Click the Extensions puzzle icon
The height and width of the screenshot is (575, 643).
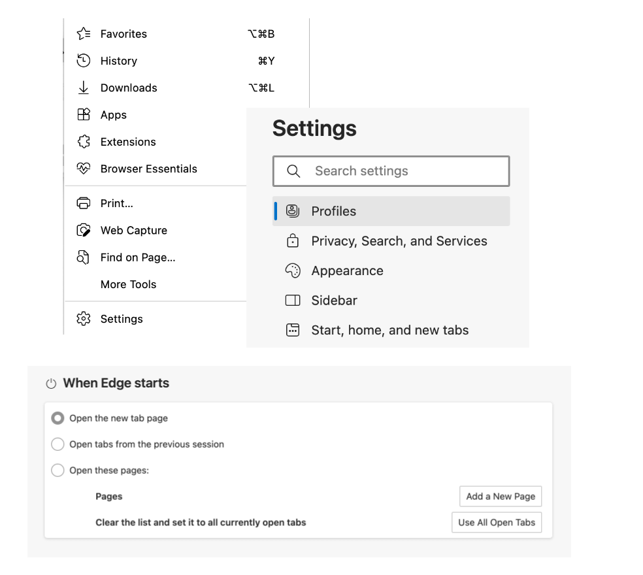83,142
